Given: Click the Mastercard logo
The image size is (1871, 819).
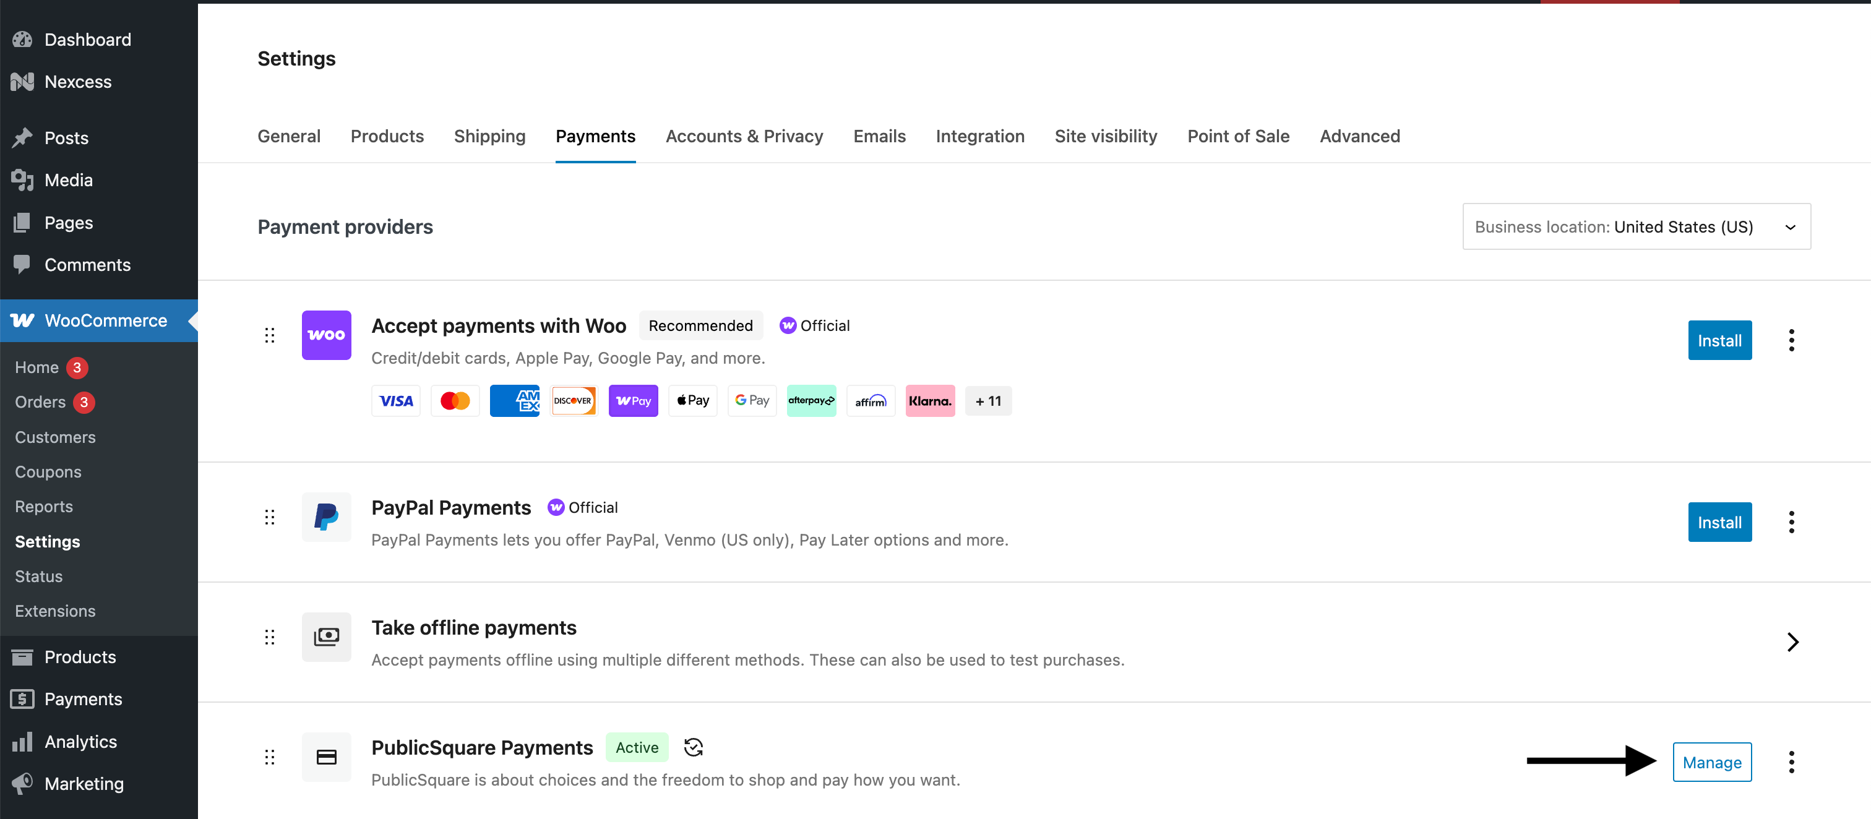Looking at the screenshot, I should tap(455, 401).
